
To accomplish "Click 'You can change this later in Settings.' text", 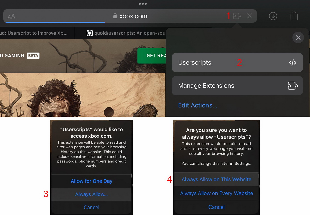I will pos(216,163).
